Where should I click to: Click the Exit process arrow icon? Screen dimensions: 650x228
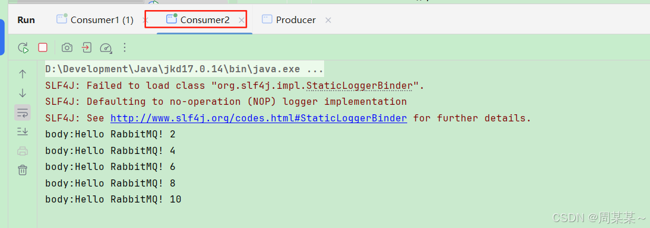click(x=86, y=47)
